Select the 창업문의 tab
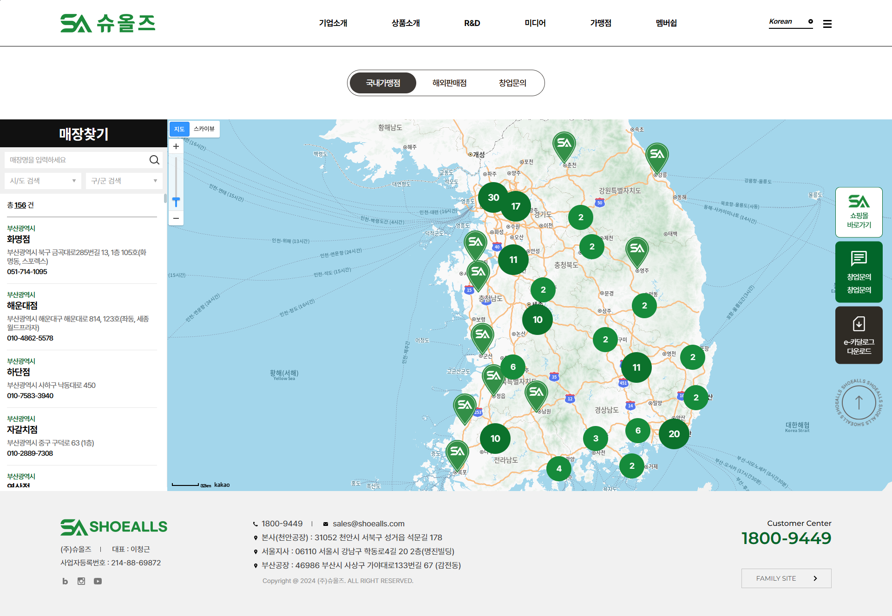Image resolution: width=892 pixels, height=616 pixels. pyautogui.click(x=512, y=83)
